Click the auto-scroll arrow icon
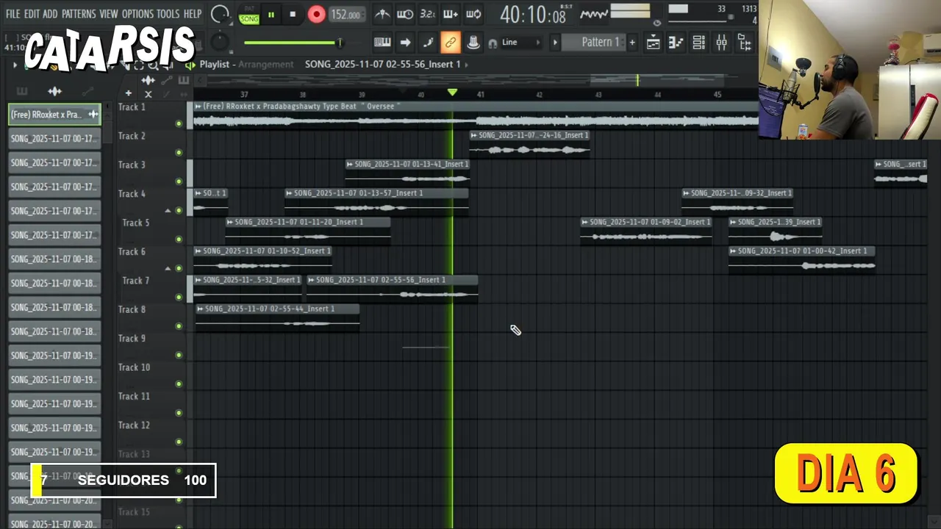 405,43
